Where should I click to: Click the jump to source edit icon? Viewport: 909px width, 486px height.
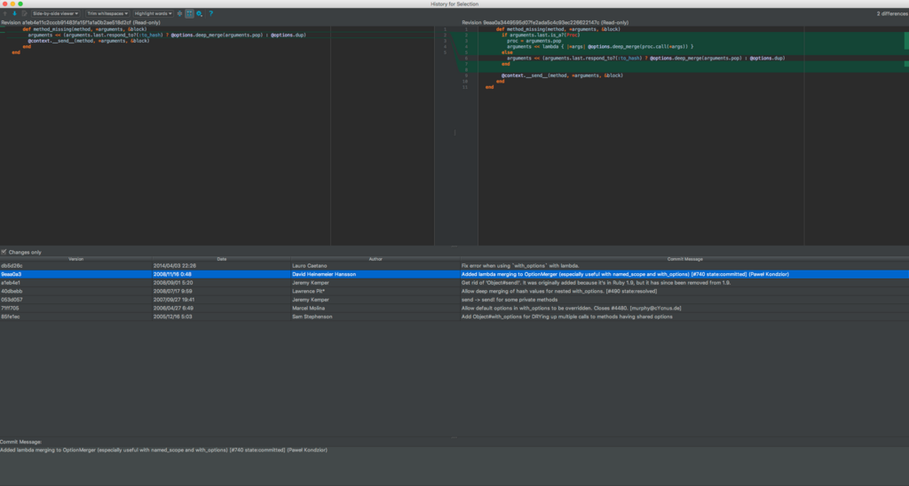pos(24,13)
